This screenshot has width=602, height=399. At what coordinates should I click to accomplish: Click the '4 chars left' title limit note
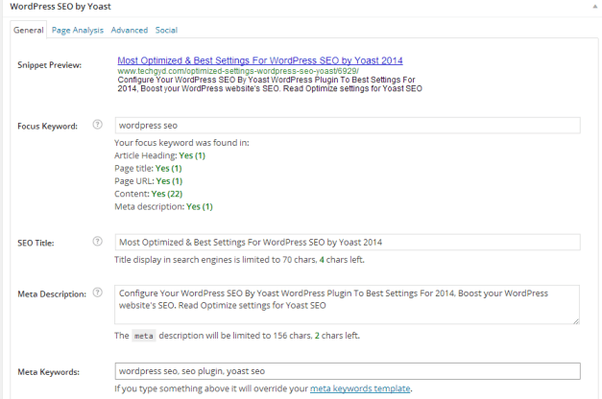click(342, 260)
